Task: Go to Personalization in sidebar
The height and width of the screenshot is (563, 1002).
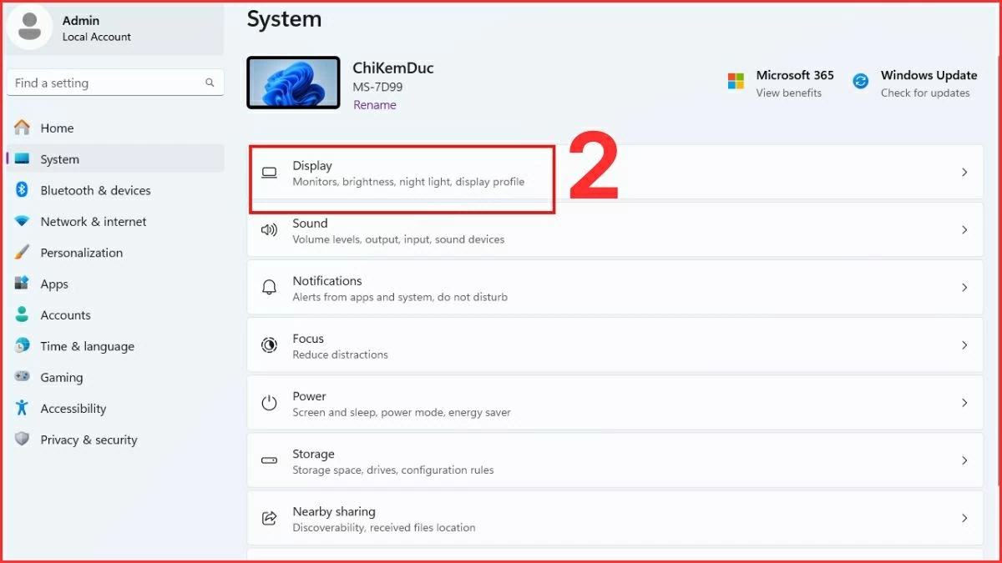Action: 81,253
